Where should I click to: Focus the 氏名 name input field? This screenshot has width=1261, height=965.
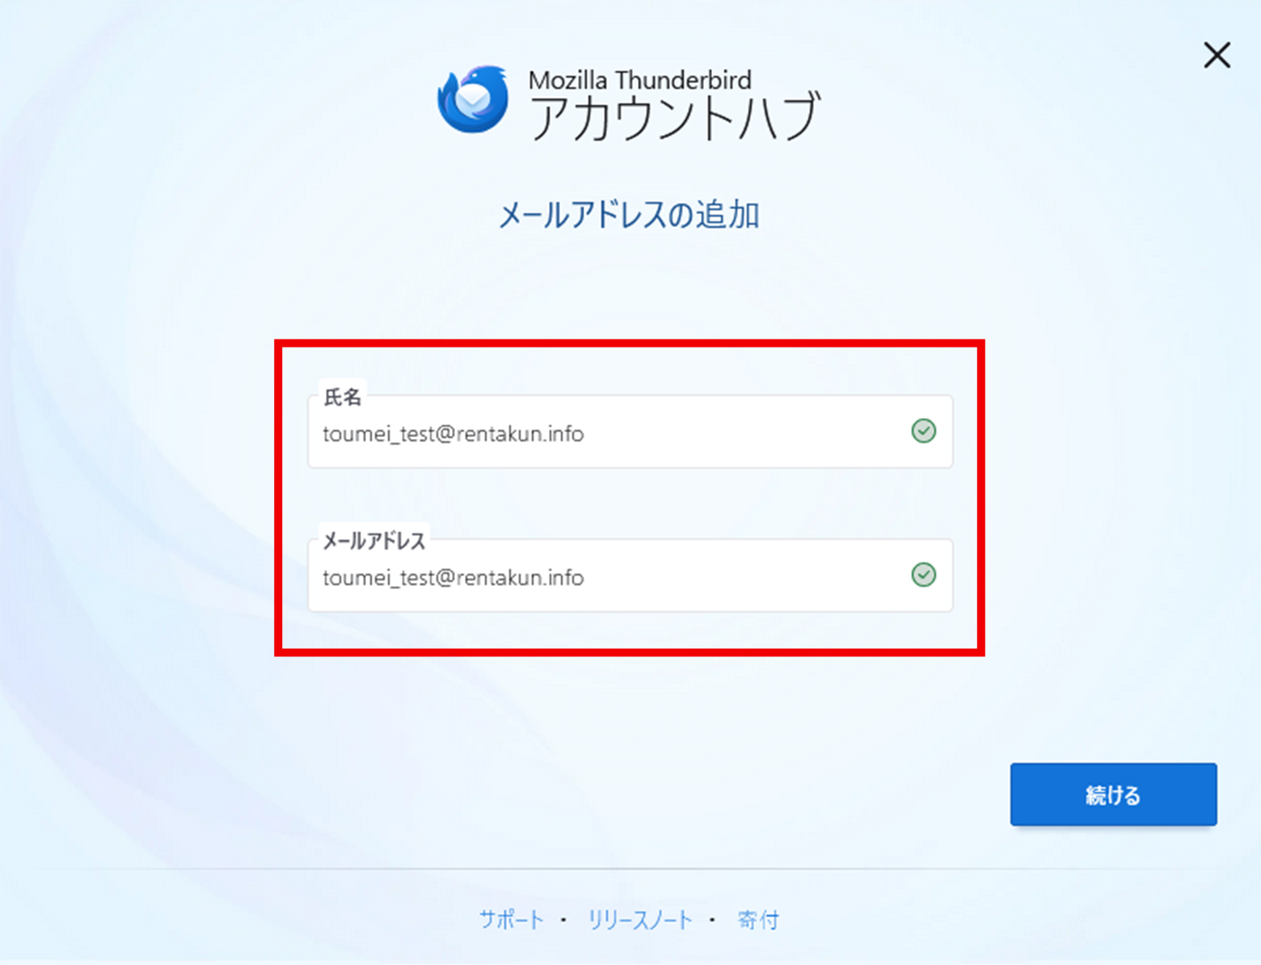(630, 432)
